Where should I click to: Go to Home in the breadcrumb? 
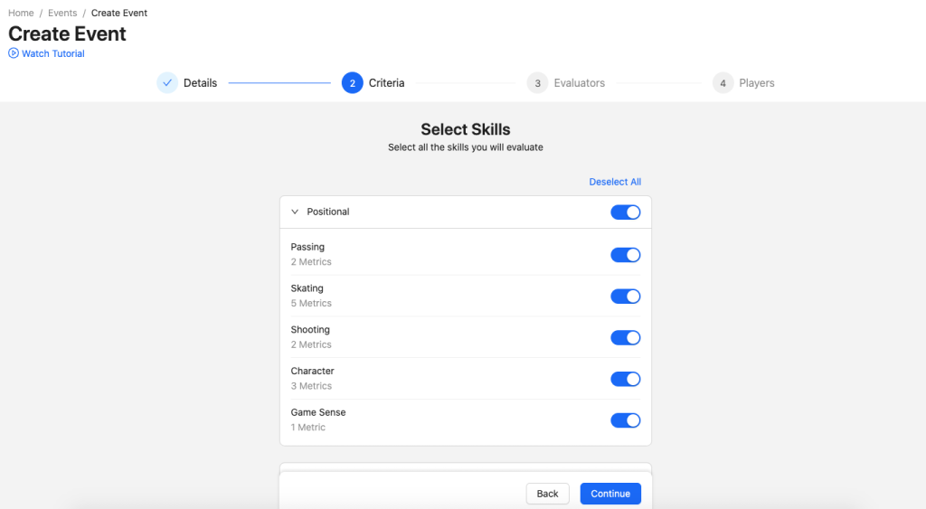21,14
